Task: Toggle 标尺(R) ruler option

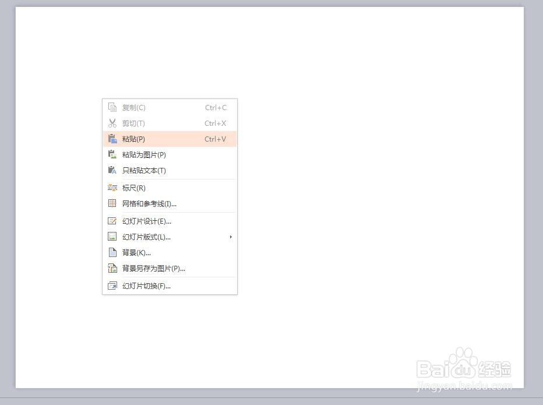Action: 170,188
